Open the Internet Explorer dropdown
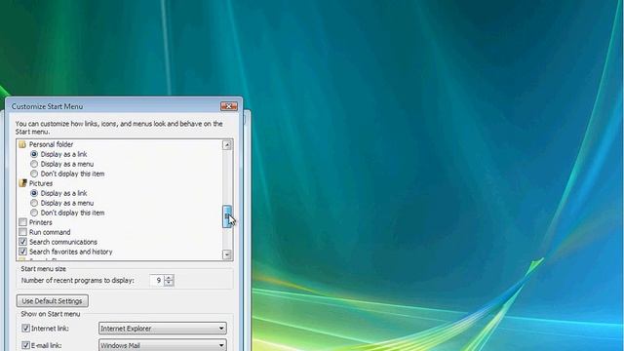624x351 pixels. [163, 329]
